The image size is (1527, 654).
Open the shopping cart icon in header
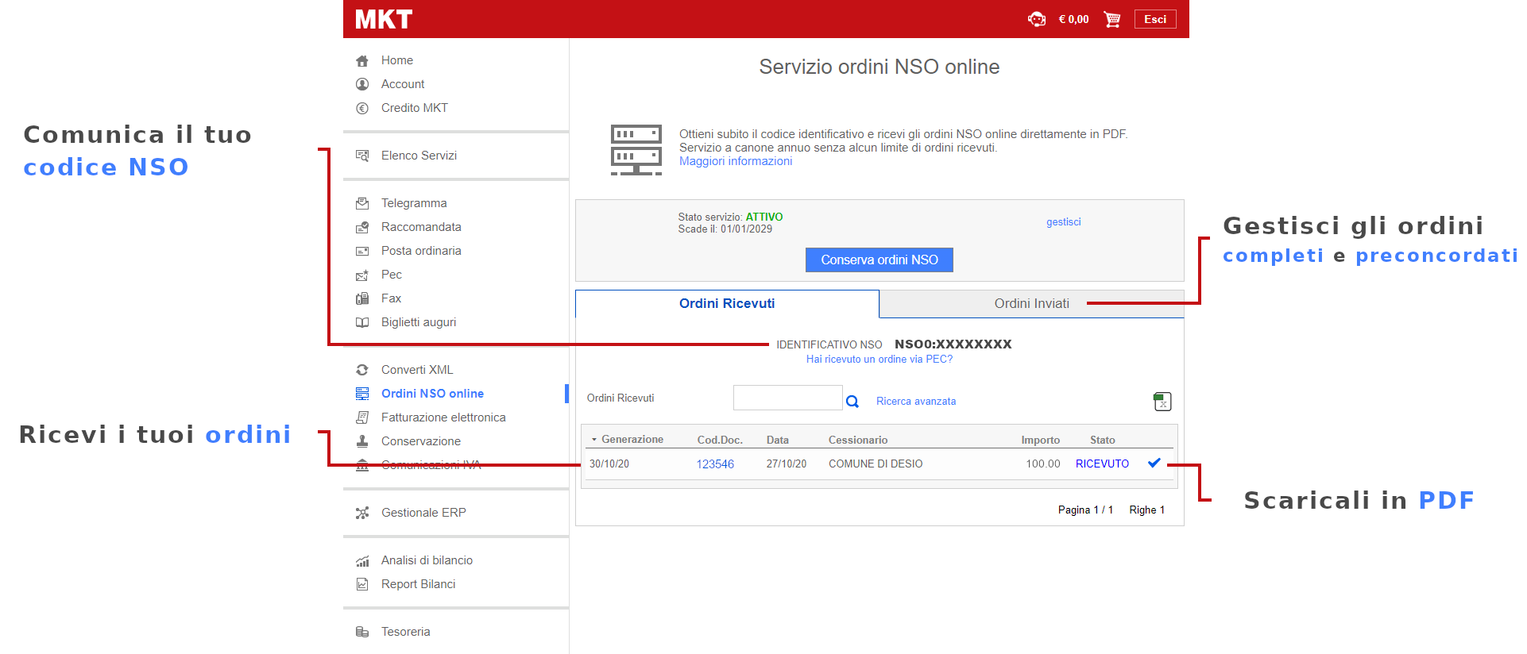1112,19
